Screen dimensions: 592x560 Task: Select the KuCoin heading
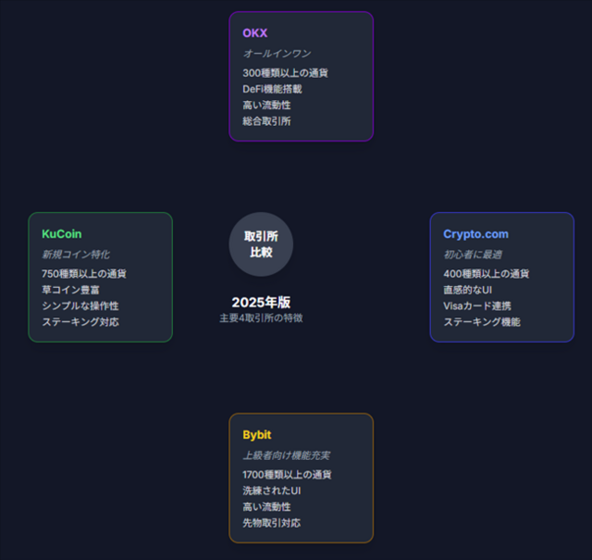pyautogui.click(x=62, y=234)
